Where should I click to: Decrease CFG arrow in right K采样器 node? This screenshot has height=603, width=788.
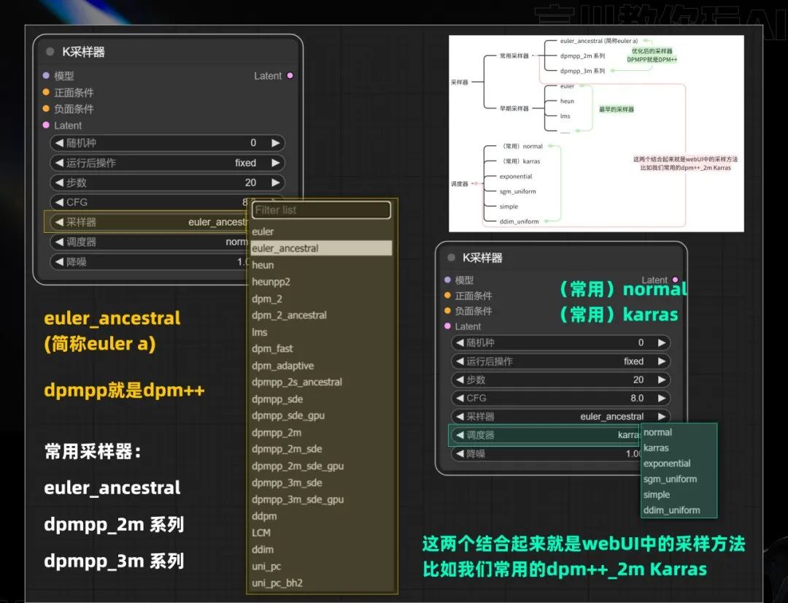(x=460, y=398)
